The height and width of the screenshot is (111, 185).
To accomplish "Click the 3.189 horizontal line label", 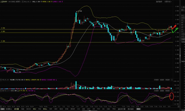I will 3,41.
